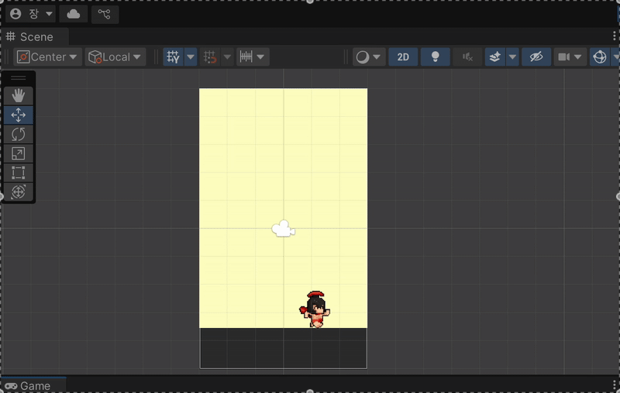Open Scene camera settings dropdown

click(x=570, y=56)
